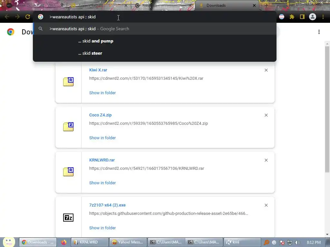Open the KRNLWRD taskbar window
The width and height of the screenshot is (330, 247).
(90, 242)
